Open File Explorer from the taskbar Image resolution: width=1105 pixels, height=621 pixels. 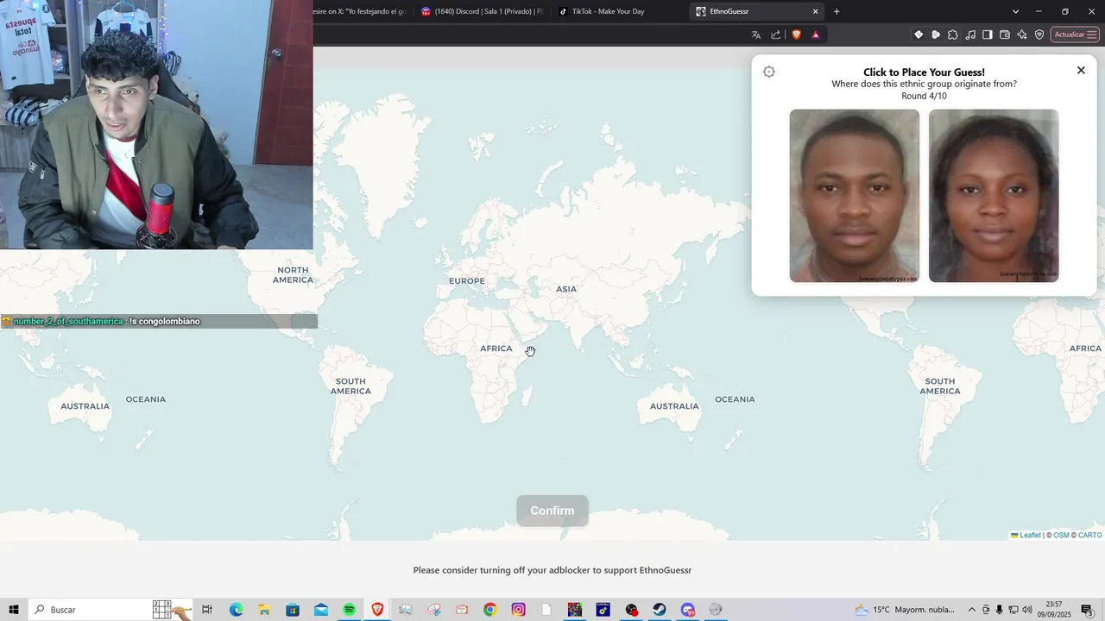(x=264, y=610)
